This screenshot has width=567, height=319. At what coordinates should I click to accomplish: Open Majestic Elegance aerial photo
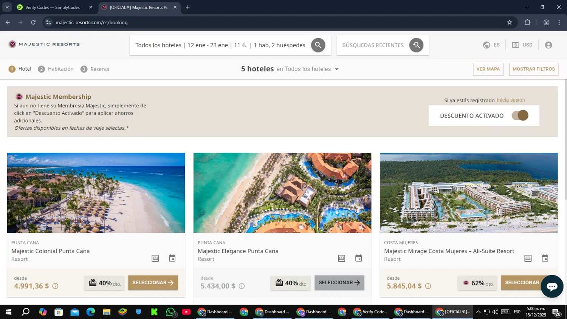coord(282,193)
